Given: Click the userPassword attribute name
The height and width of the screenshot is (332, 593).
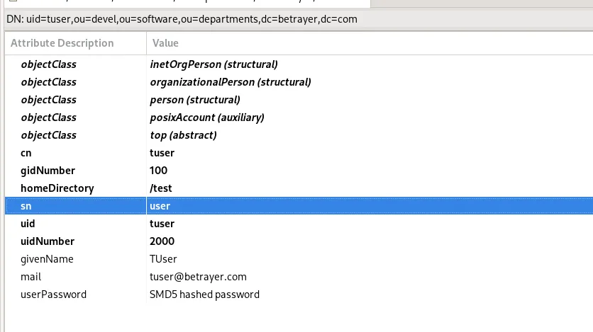Looking at the screenshot, I should tap(54, 294).
